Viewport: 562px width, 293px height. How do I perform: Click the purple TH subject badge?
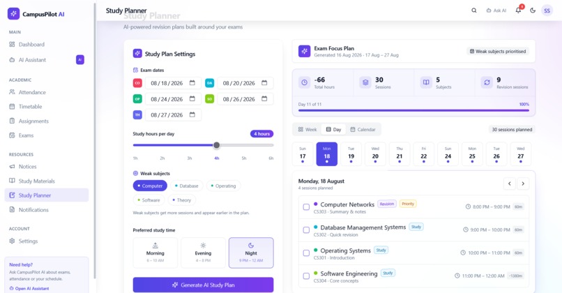point(137,115)
